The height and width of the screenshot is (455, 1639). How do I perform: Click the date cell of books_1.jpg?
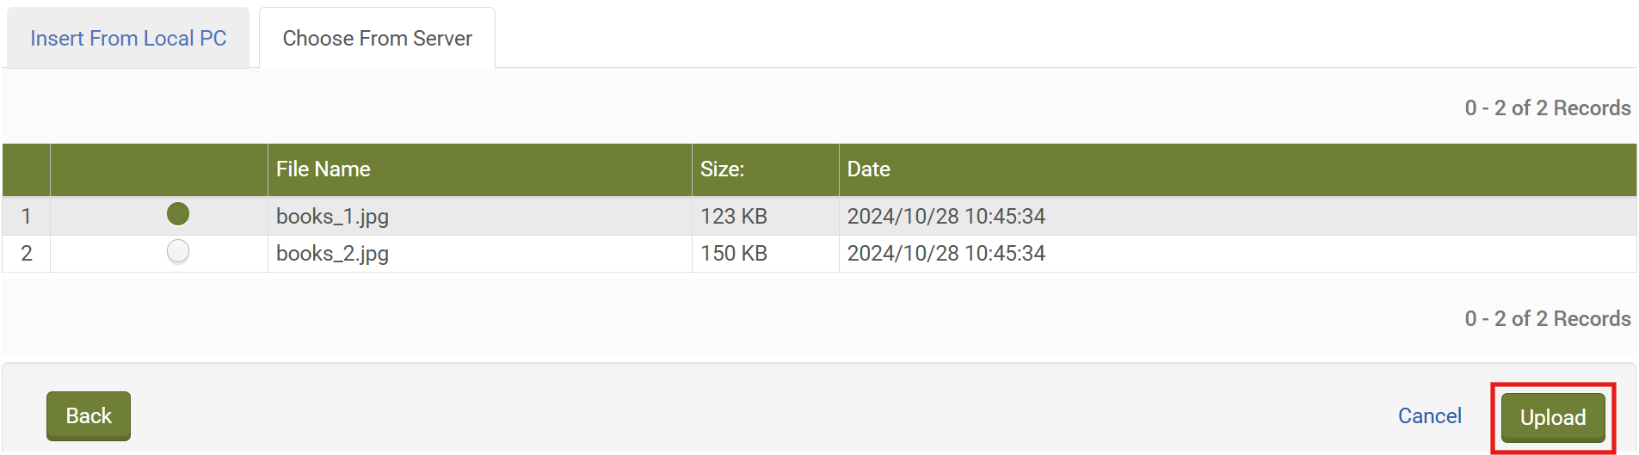click(x=946, y=217)
